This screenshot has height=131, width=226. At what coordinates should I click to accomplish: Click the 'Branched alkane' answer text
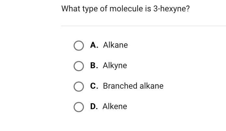[x=133, y=86]
